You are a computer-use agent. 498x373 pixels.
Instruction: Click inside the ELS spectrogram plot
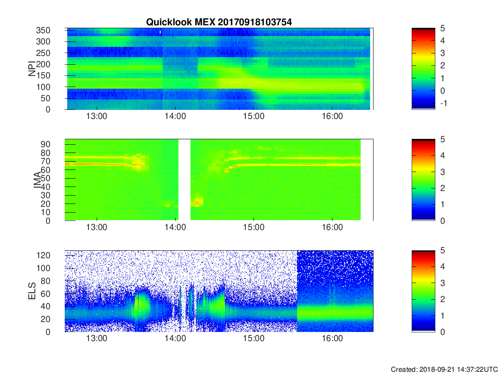pos(219,291)
